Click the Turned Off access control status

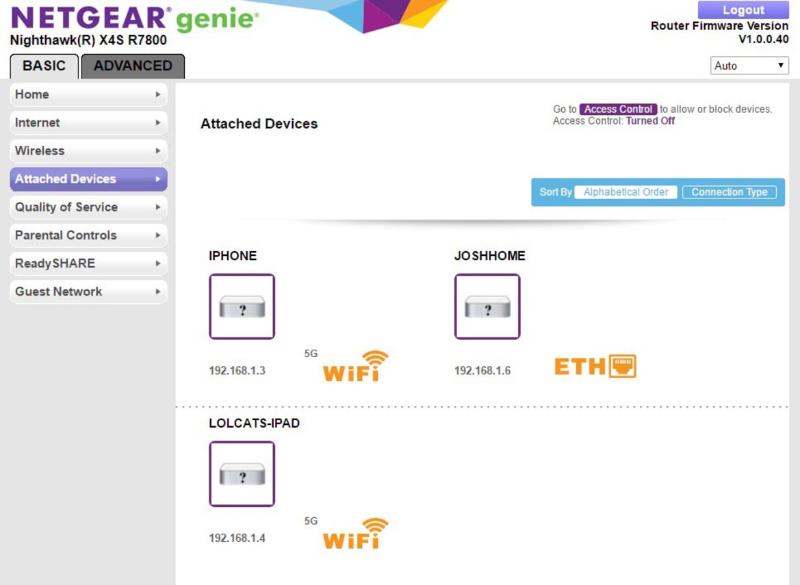pos(650,121)
